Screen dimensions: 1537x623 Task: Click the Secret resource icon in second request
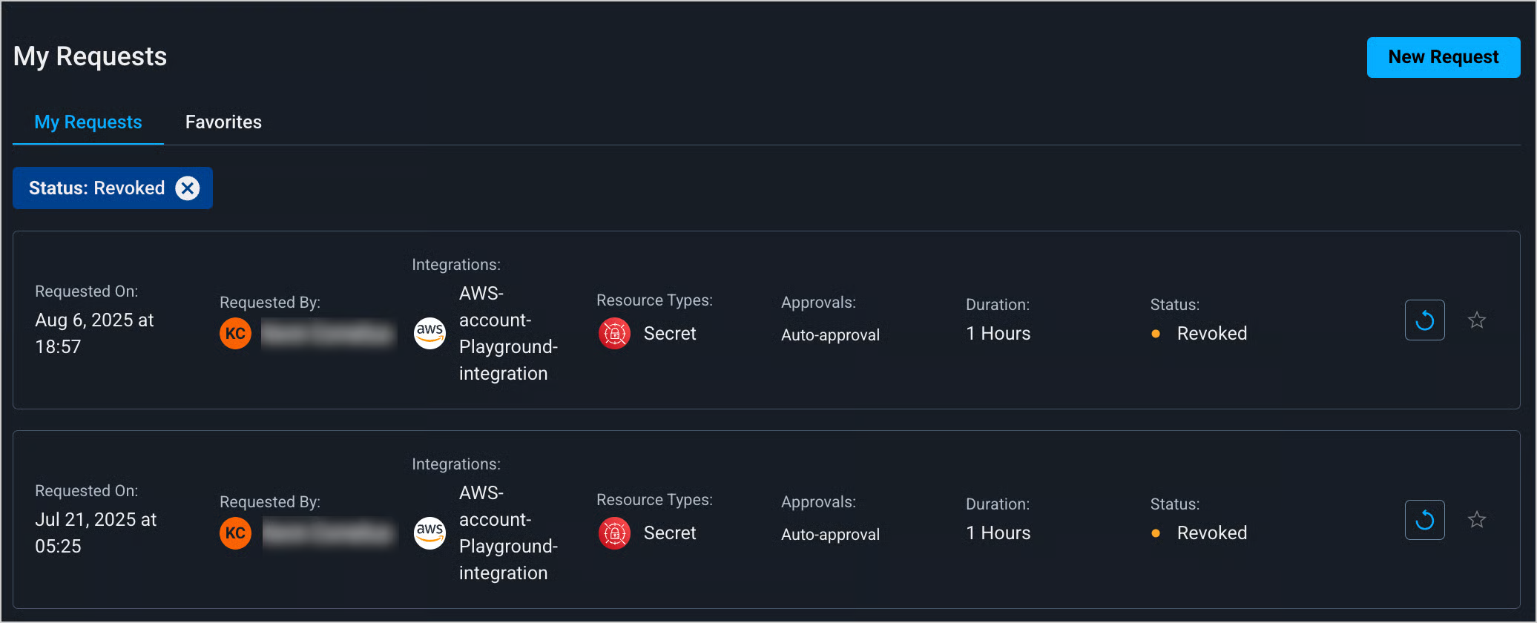pyautogui.click(x=614, y=533)
